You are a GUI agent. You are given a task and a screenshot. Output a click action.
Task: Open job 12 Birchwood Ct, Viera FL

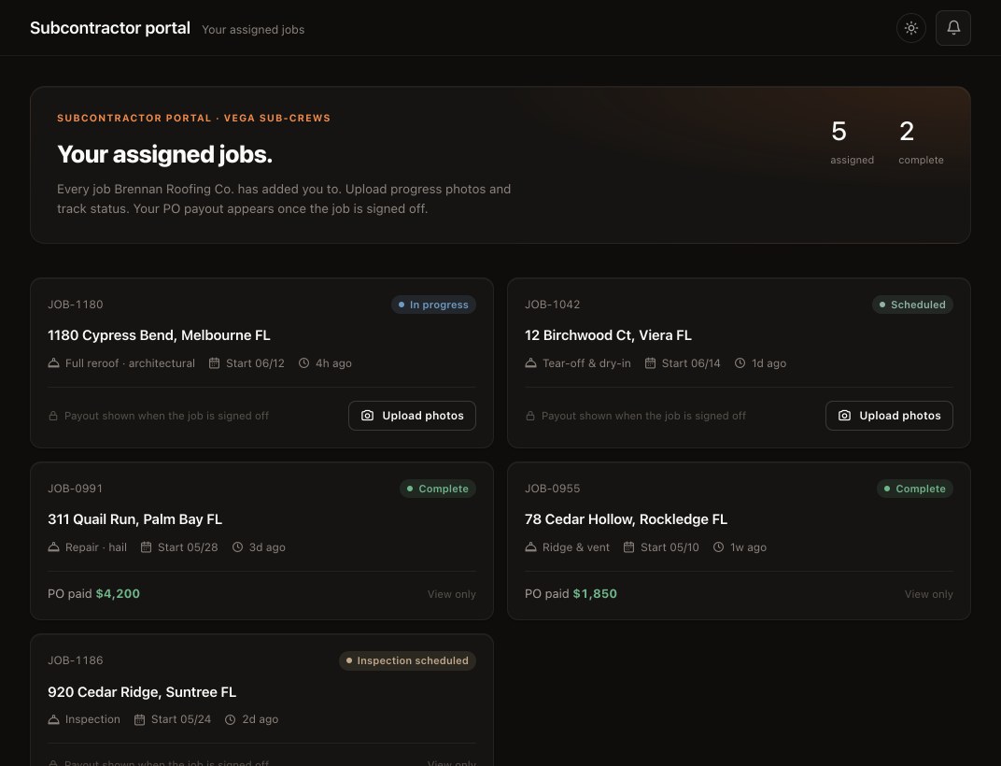click(608, 335)
